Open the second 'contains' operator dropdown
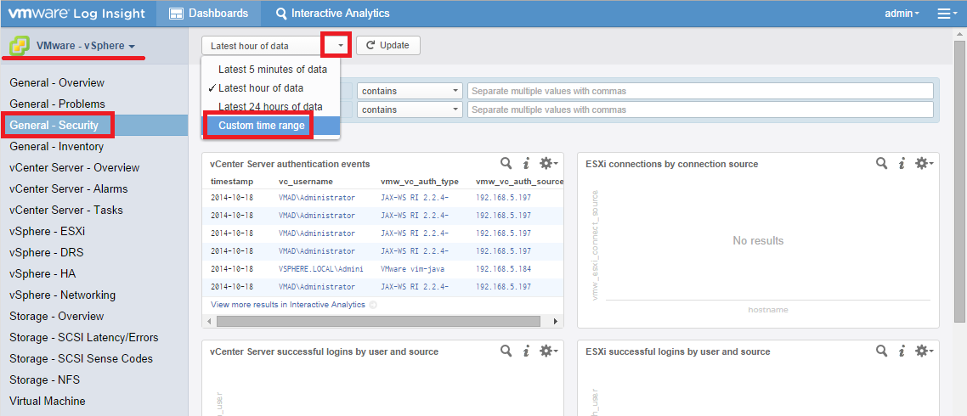The image size is (967, 416). [x=410, y=110]
